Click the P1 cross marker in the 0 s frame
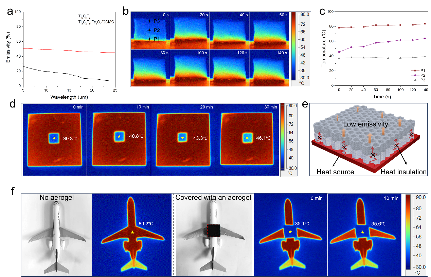Screen dimensions: 431x277 coord(149,39)
